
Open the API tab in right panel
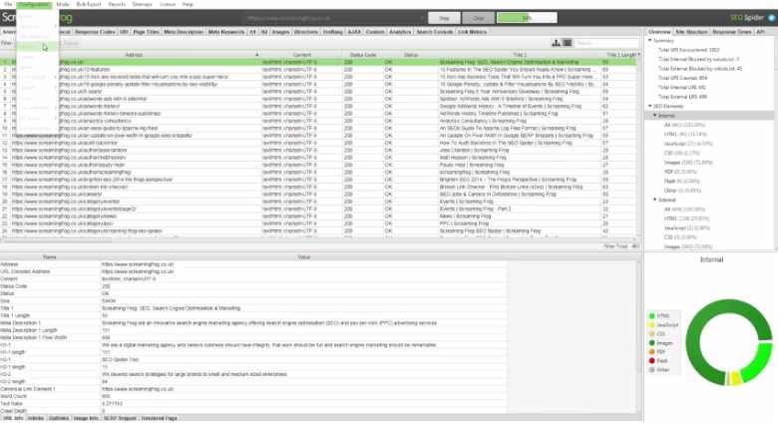[x=760, y=32]
